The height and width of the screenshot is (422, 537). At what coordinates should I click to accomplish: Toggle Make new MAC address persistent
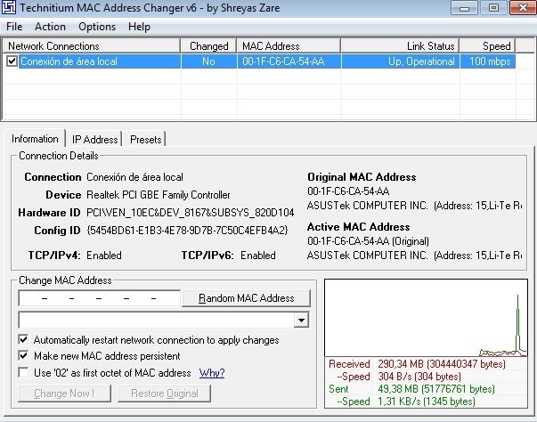pyautogui.click(x=23, y=355)
